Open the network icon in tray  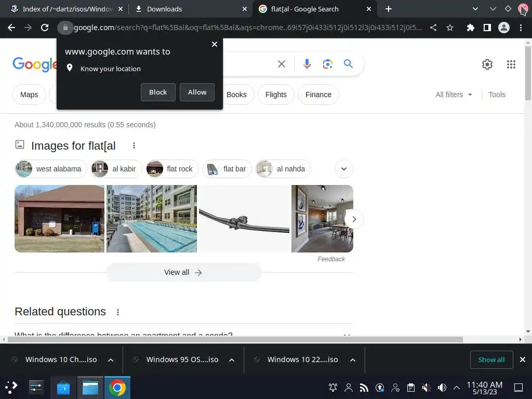[364, 388]
